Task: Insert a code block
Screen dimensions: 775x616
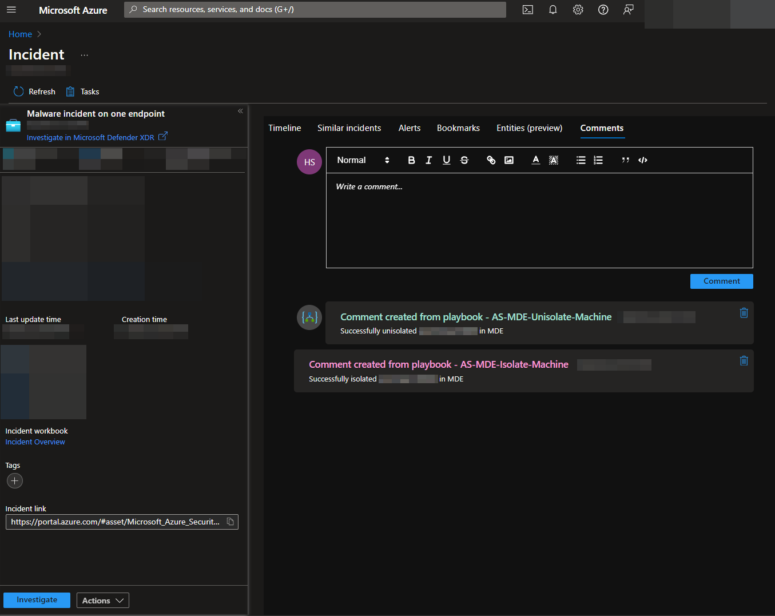Action: (643, 160)
